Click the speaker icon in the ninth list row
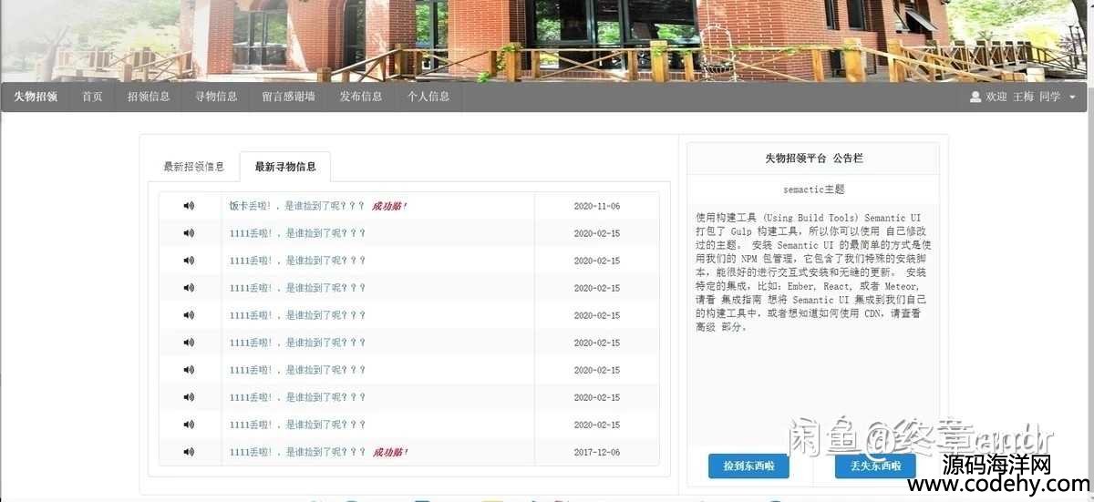1094x502 pixels. pyautogui.click(x=189, y=425)
